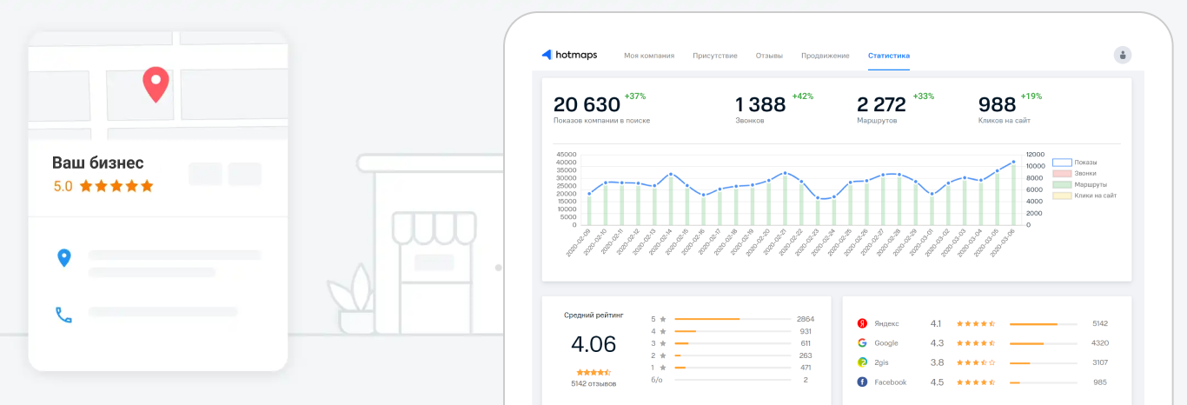Go to the Продвижение tab
Viewport: 1187px width, 405px height.
(x=826, y=56)
